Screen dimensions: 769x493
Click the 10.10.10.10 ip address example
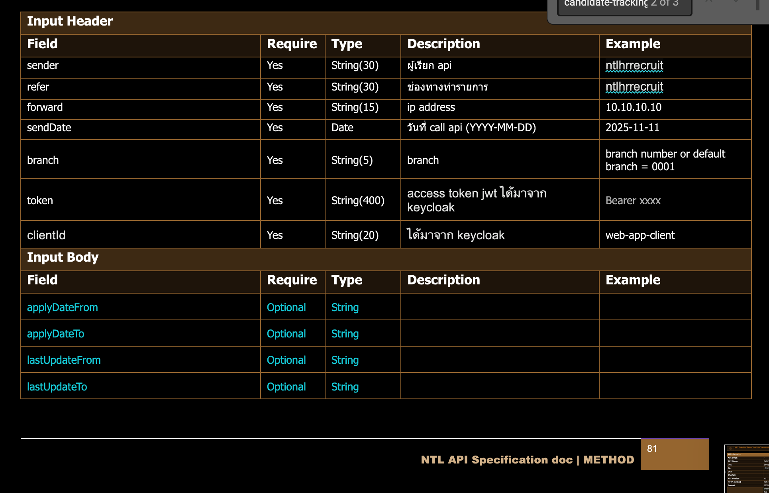click(633, 107)
